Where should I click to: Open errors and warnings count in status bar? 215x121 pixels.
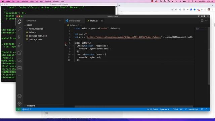(27, 109)
